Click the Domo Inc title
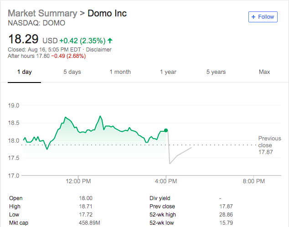This screenshot has width=289, height=227. click(107, 13)
